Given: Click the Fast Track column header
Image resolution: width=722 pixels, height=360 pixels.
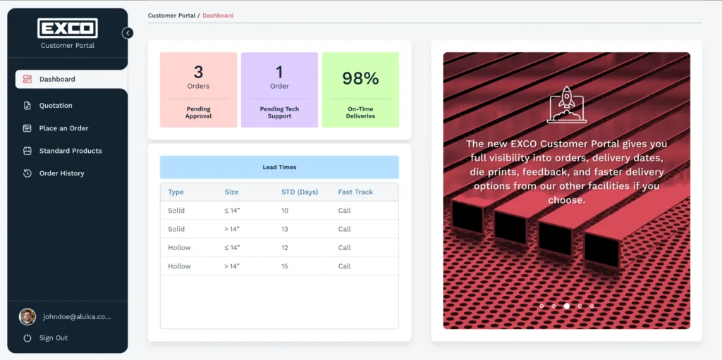Looking at the screenshot, I should 355,192.
